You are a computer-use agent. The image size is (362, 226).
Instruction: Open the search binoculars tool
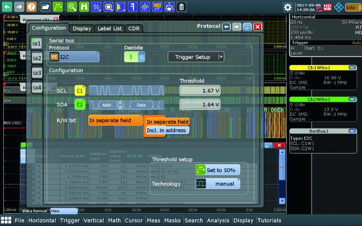click(84, 6)
